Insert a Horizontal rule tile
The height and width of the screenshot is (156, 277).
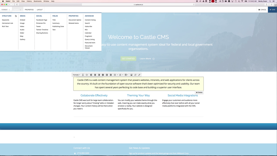pos(8,23)
